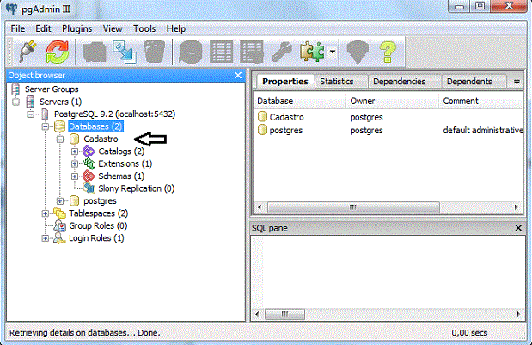The height and width of the screenshot is (345, 532).
Task: Open the File menu
Action: click(x=18, y=28)
